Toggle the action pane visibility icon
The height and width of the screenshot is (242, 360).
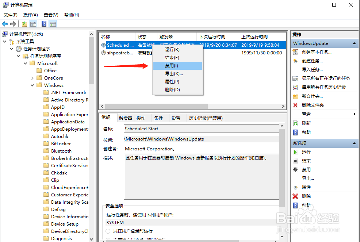(x=53, y=24)
